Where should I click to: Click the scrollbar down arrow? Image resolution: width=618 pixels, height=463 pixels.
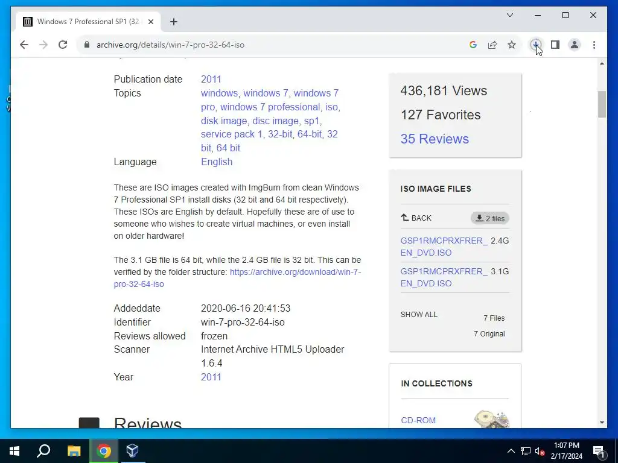(602, 423)
